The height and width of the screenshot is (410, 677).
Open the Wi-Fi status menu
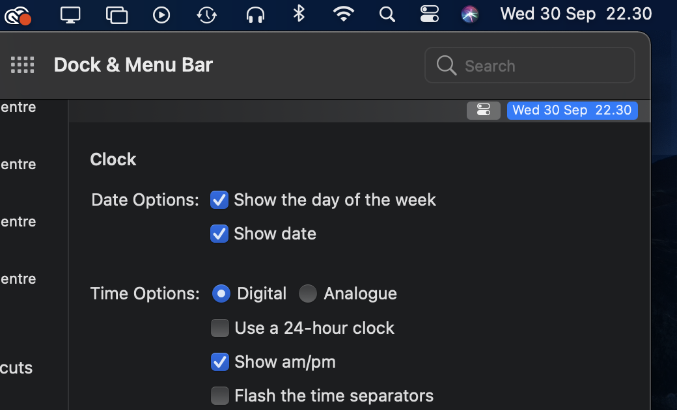pyautogui.click(x=344, y=14)
